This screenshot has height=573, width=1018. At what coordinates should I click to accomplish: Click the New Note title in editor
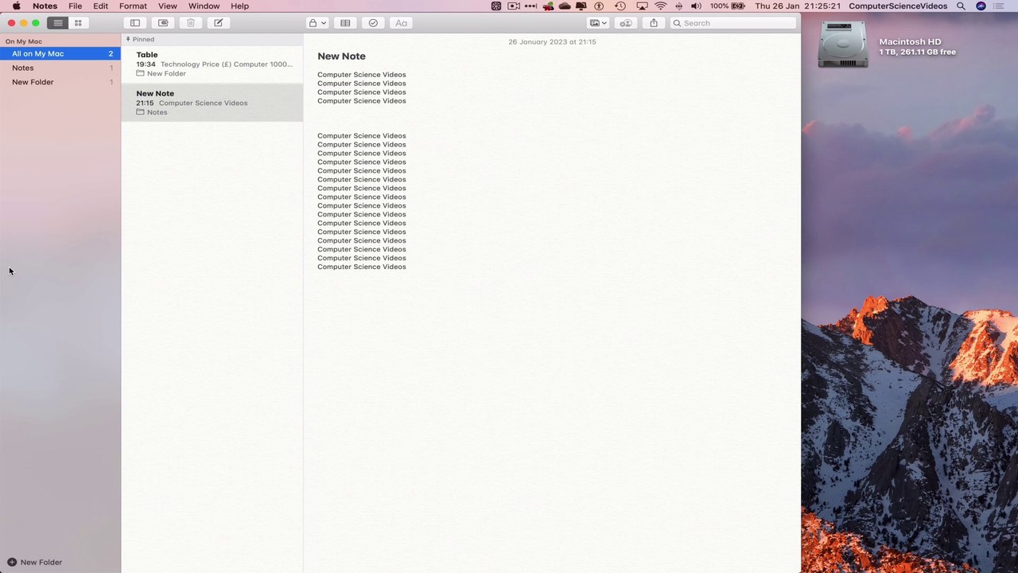[x=341, y=57]
